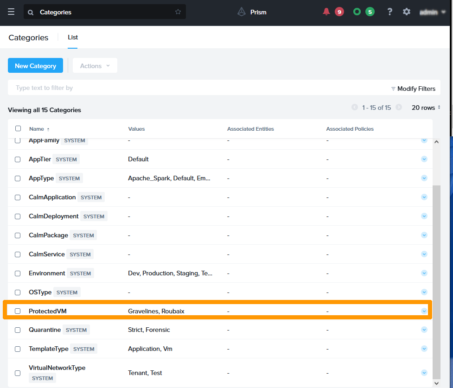Click the vertical scrollbar of the table
Viewport: 453px width, 388px height.
436,278
